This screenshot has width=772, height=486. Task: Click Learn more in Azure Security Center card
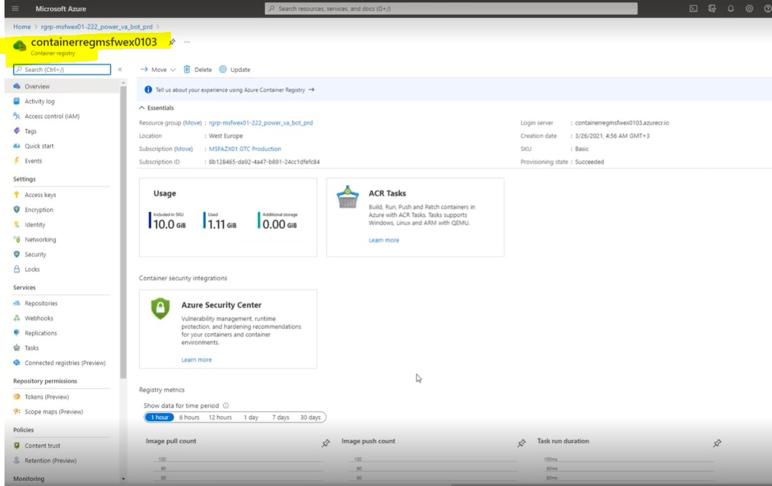196,359
